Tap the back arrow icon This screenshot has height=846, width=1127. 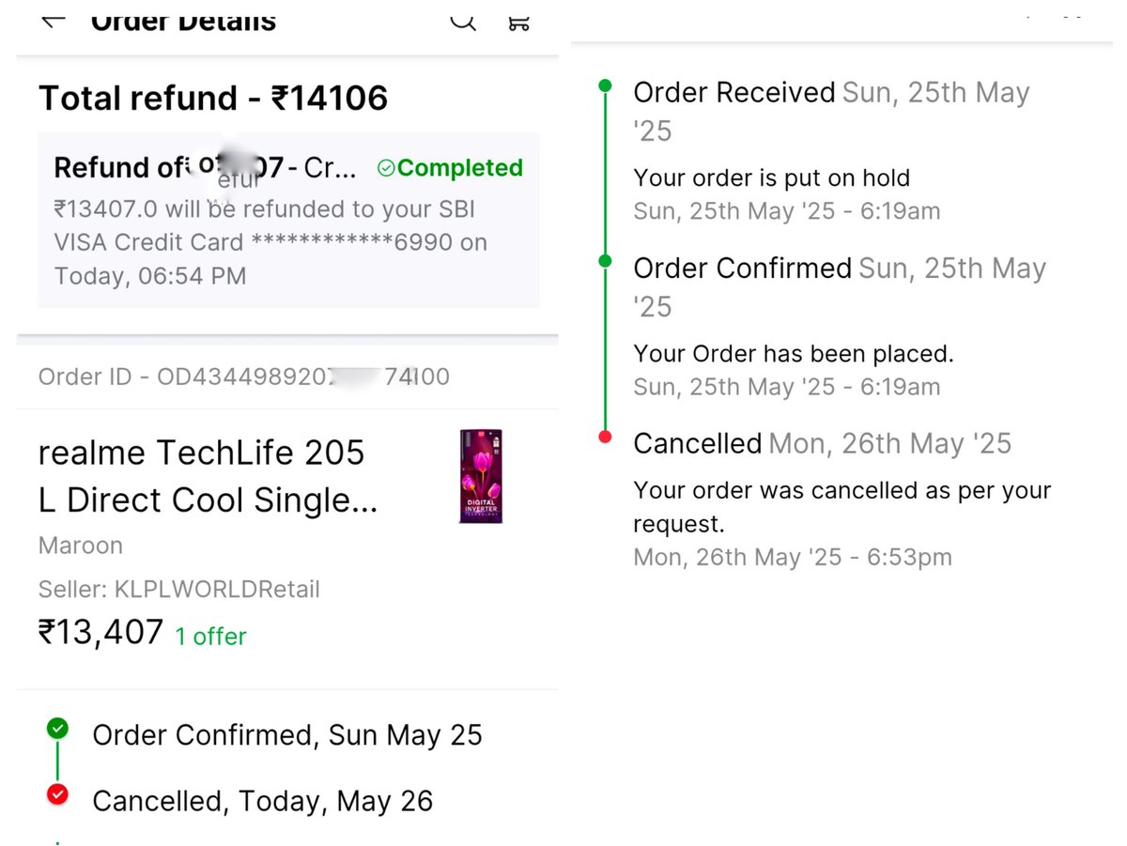(54, 20)
